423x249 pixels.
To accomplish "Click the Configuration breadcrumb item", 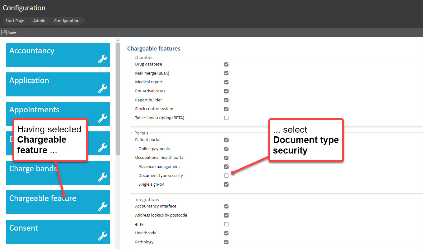I will point(67,21).
